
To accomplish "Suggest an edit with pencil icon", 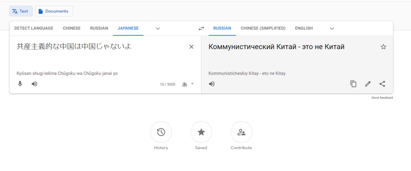I will (368, 84).
